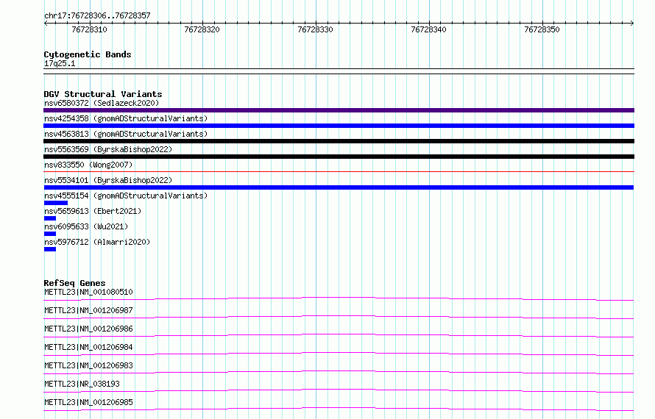
Task: Click ruler position 76728320
Action: tap(202, 29)
